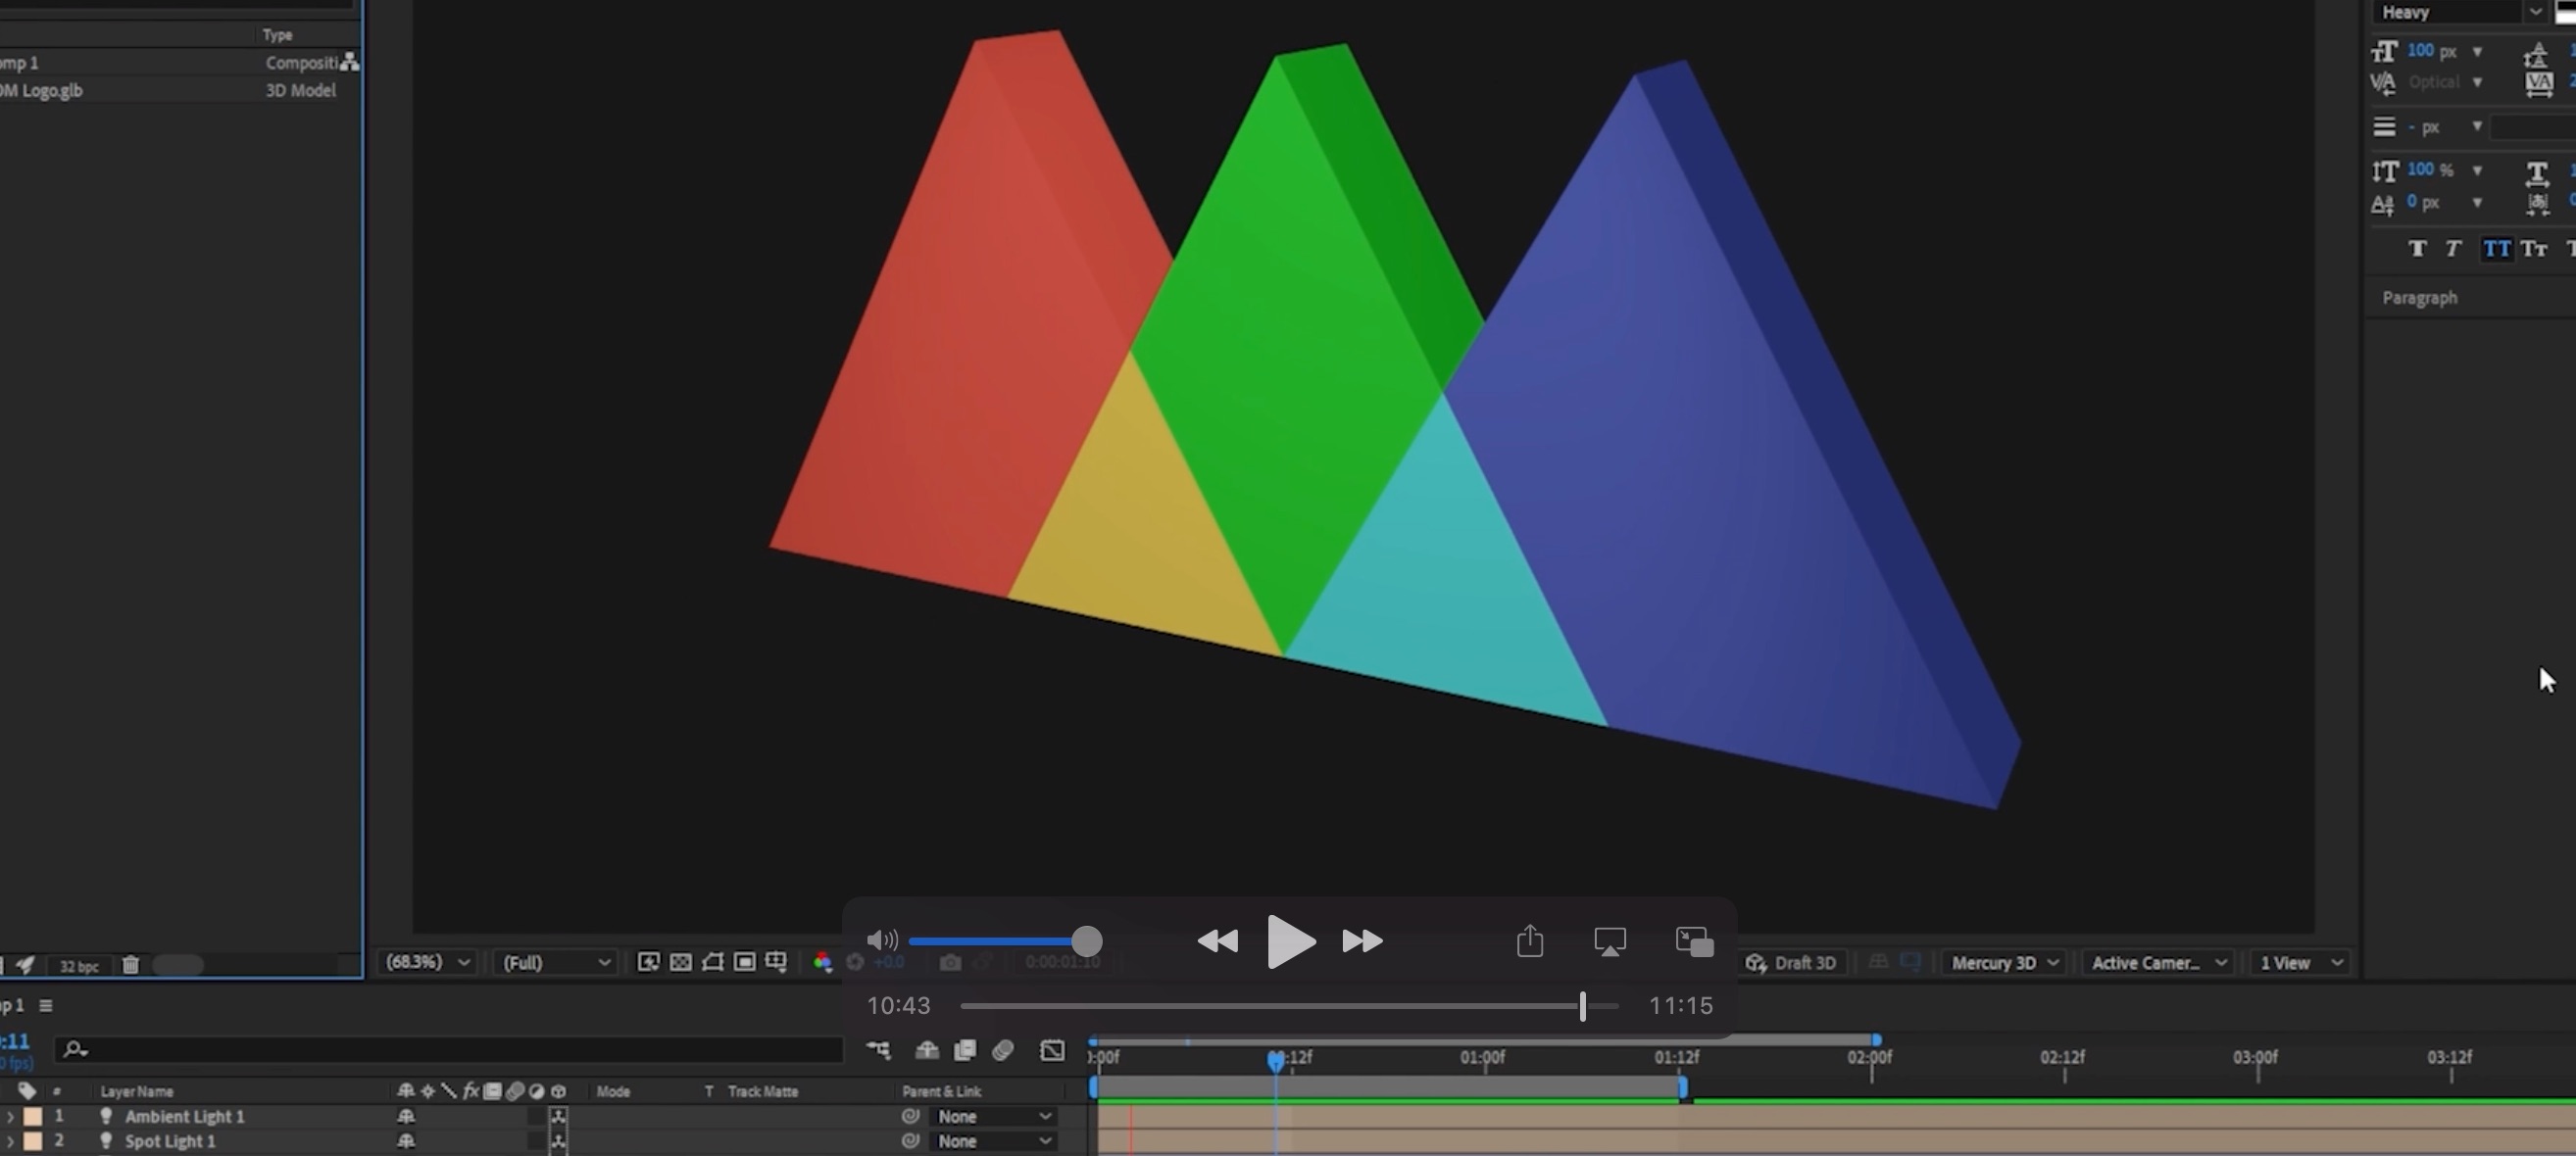The image size is (2576, 1156).
Task: Open the Mercury 3D renderer selector
Action: 2003,962
